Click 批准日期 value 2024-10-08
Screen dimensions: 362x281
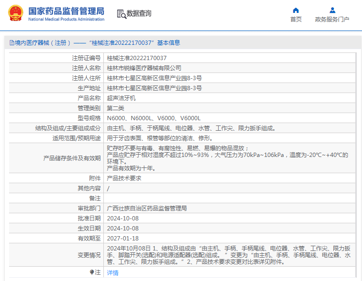pos(123,219)
